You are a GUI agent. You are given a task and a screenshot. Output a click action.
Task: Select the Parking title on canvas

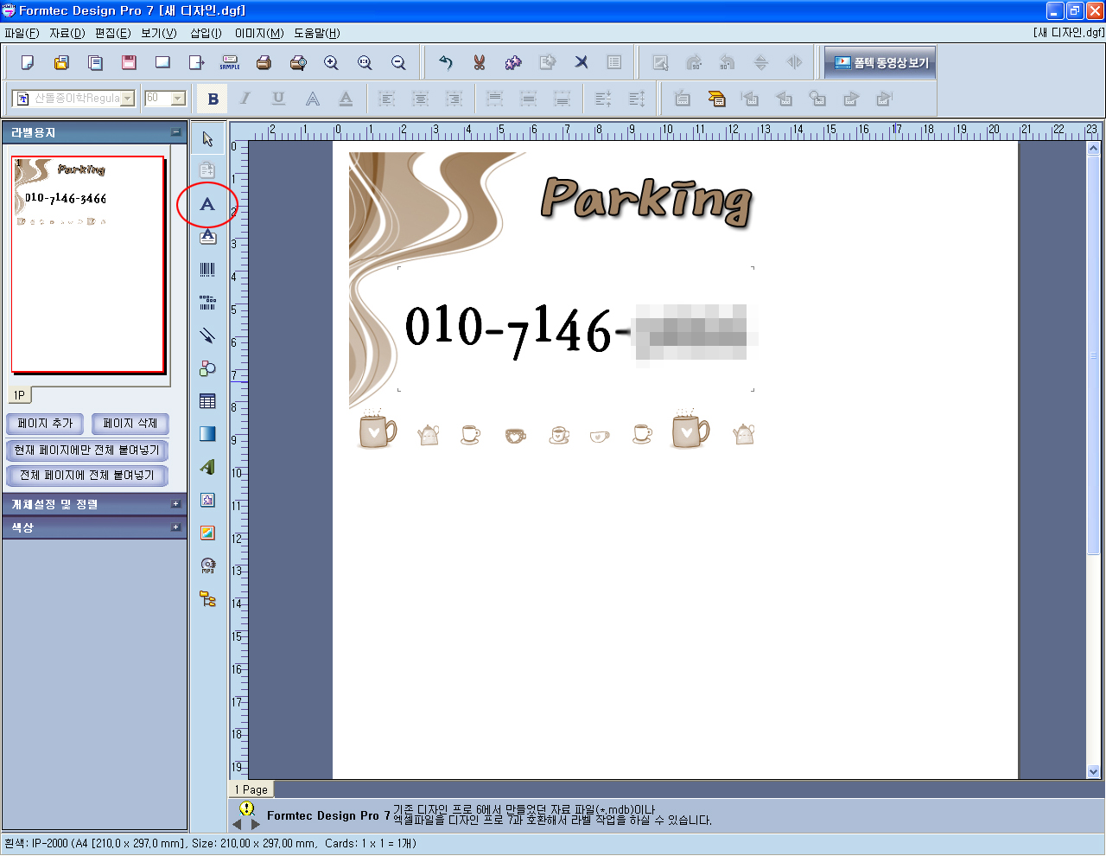(646, 201)
